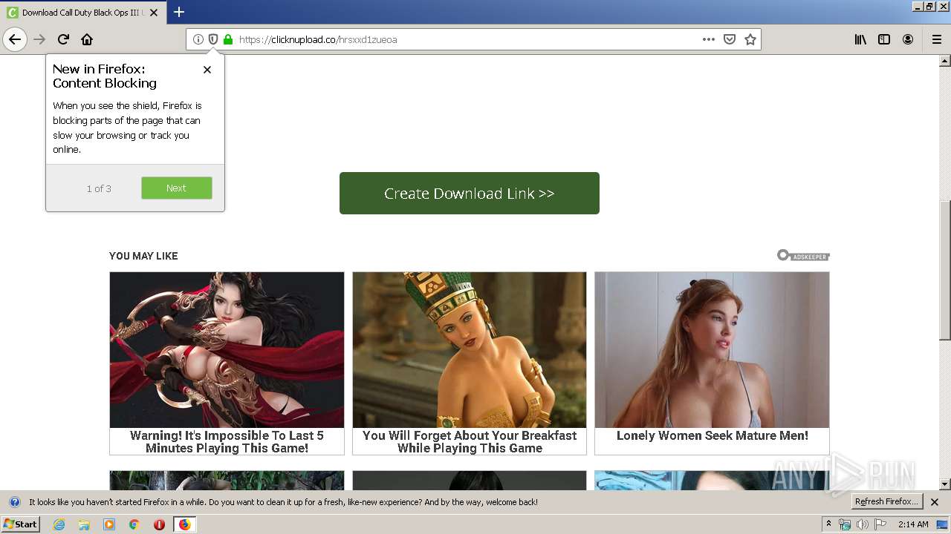
Task: Open Firefox account icon
Action: 908,39
